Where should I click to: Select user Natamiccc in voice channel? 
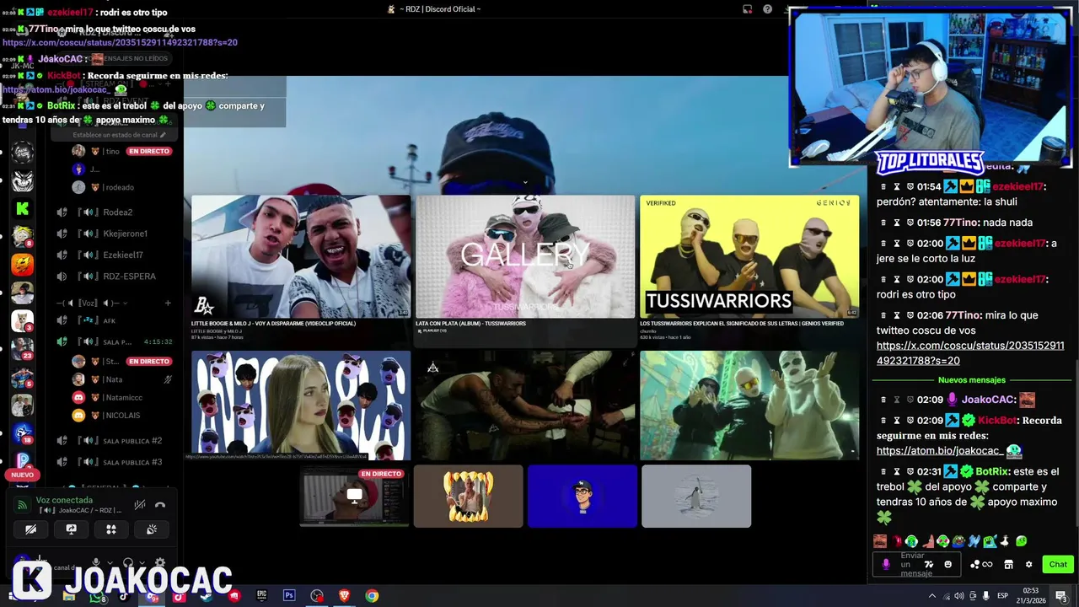pos(122,397)
